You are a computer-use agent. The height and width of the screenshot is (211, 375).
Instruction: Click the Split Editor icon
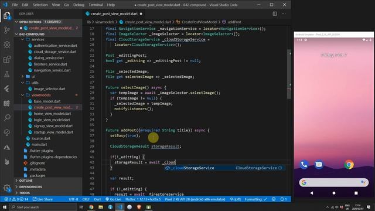point(275,14)
